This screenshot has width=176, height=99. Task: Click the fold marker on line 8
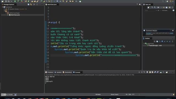(x=50, y=22)
